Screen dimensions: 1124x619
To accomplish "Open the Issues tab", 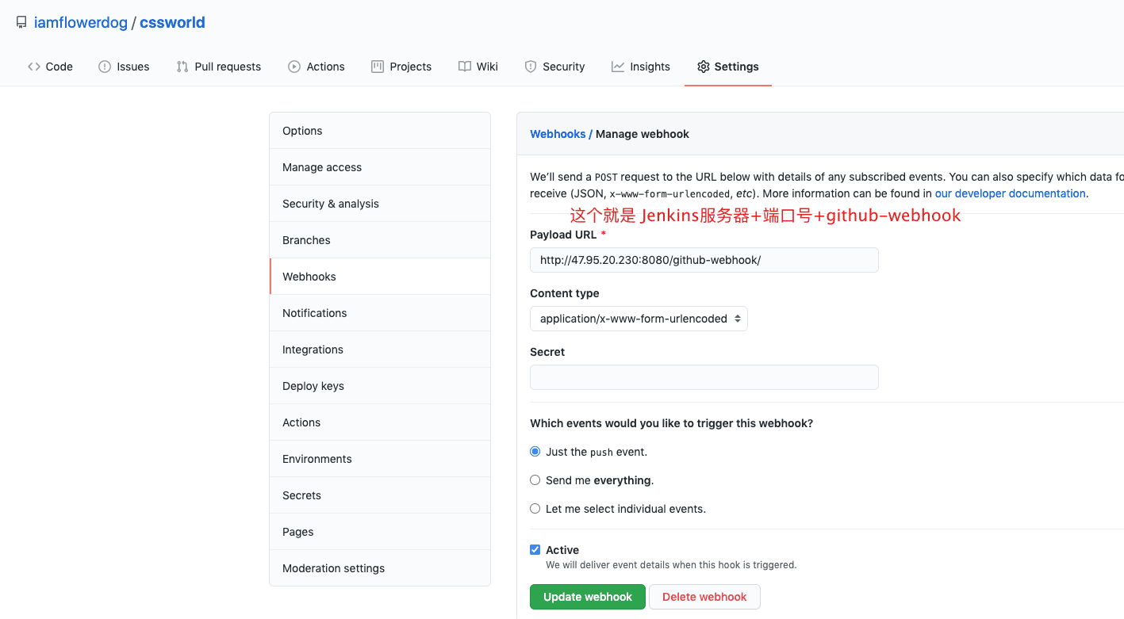I will click(x=124, y=67).
